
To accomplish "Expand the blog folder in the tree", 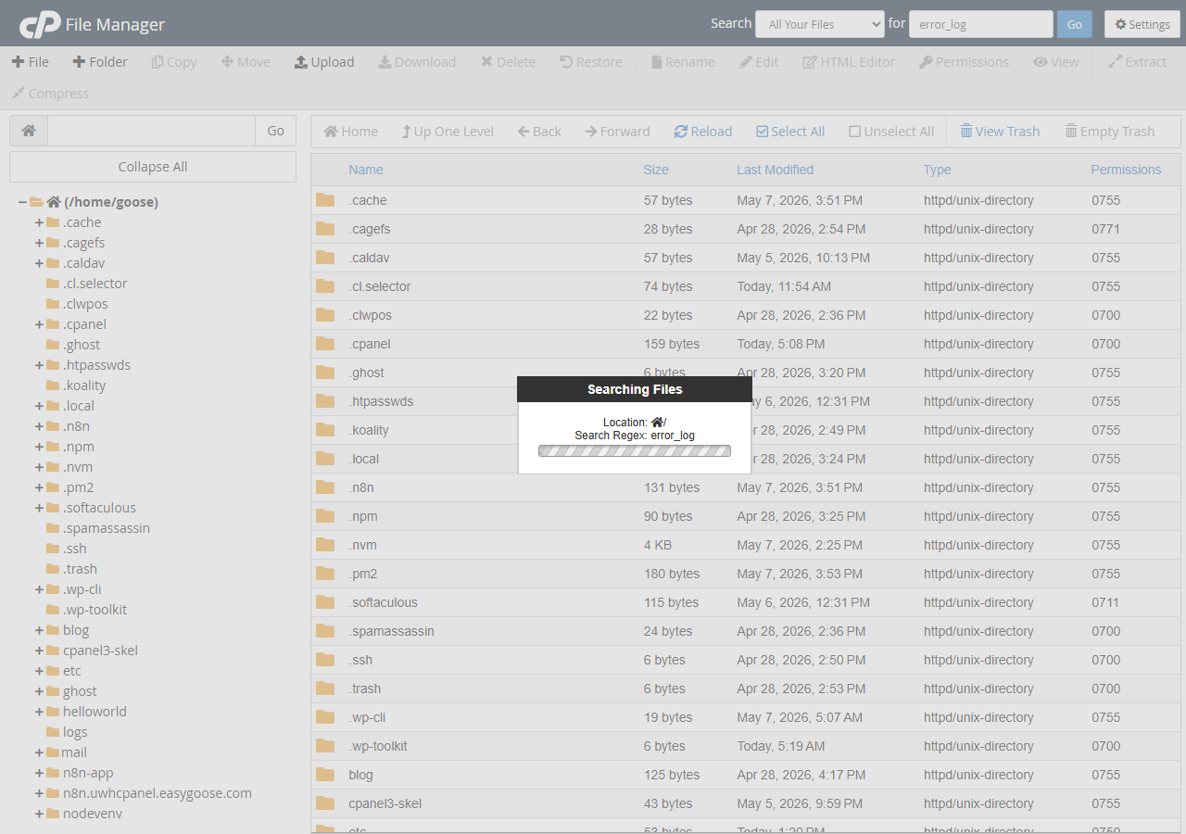I will pyautogui.click(x=39, y=630).
